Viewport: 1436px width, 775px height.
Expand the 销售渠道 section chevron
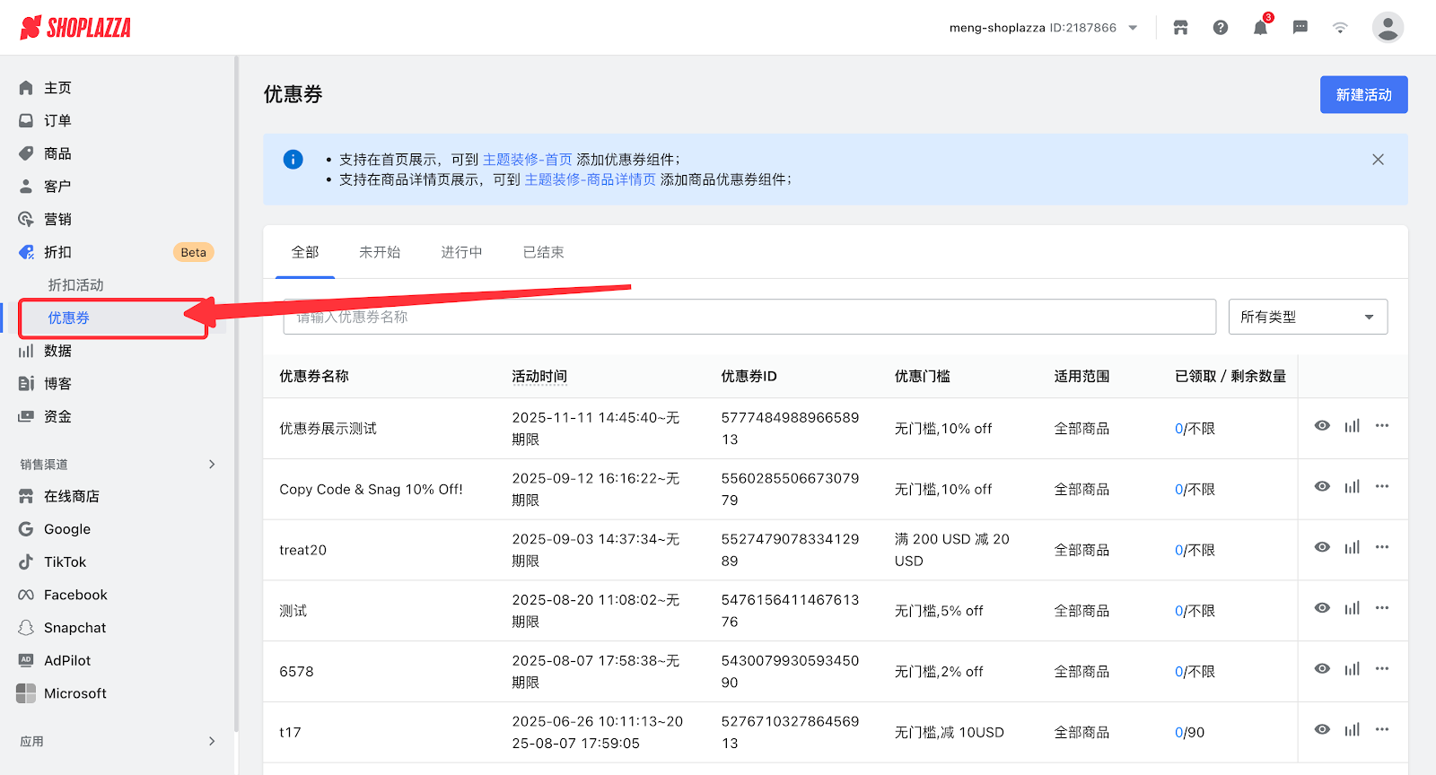click(x=212, y=464)
